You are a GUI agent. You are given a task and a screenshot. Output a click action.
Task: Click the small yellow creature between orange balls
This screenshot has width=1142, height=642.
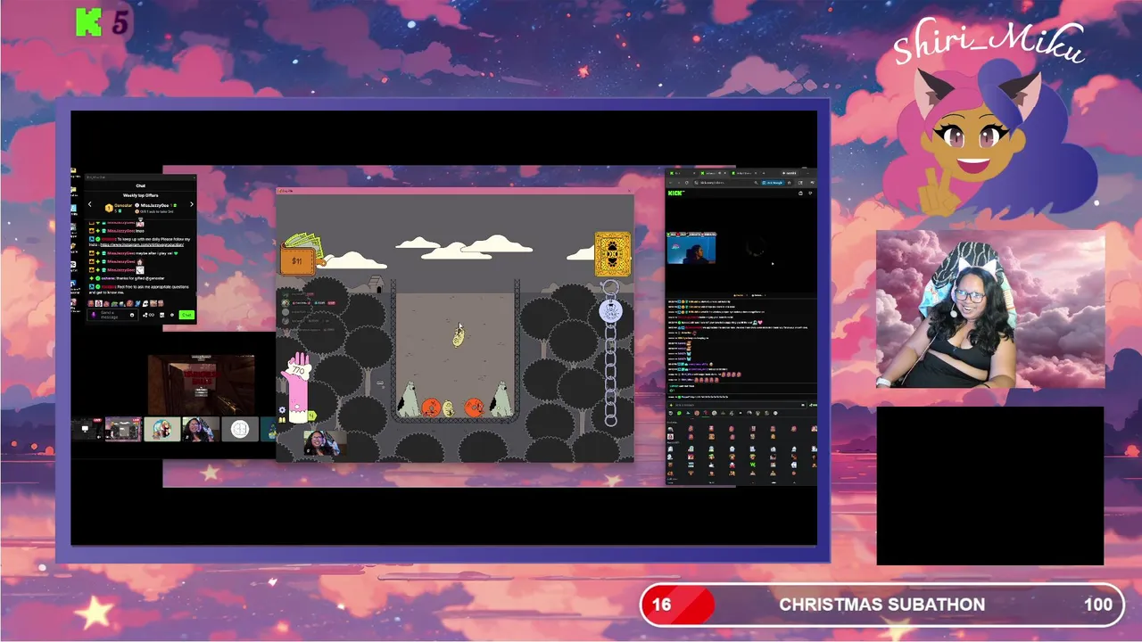[x=450, y=408]
